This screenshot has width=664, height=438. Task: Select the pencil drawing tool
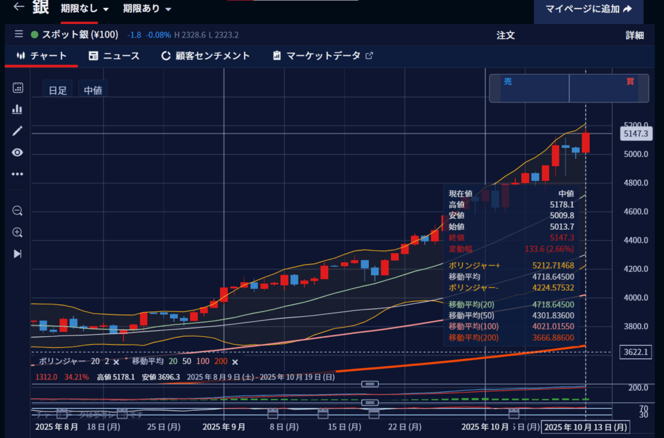pyautogui.click(x=18, y=131)
